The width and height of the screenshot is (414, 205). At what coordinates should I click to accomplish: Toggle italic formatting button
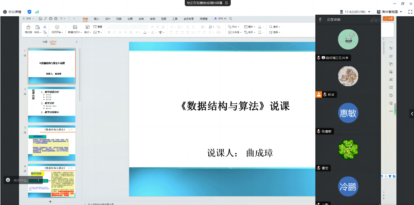point(114,32)
